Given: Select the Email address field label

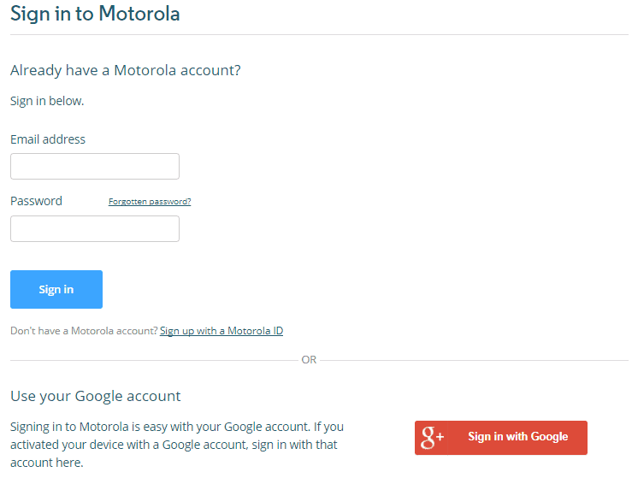Looking at the screenshot, I should click(x=48, y=139).
